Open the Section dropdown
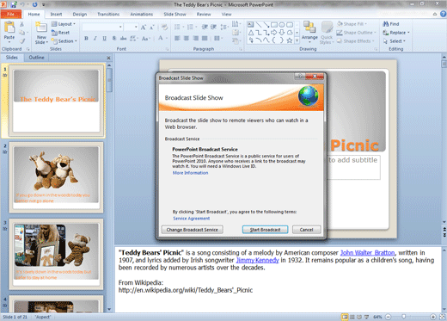447x321 pixels. click(x=64, y=41)
